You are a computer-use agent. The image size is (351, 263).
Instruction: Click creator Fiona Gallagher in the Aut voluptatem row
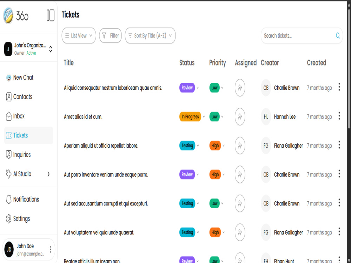click(x=288, y=232)
